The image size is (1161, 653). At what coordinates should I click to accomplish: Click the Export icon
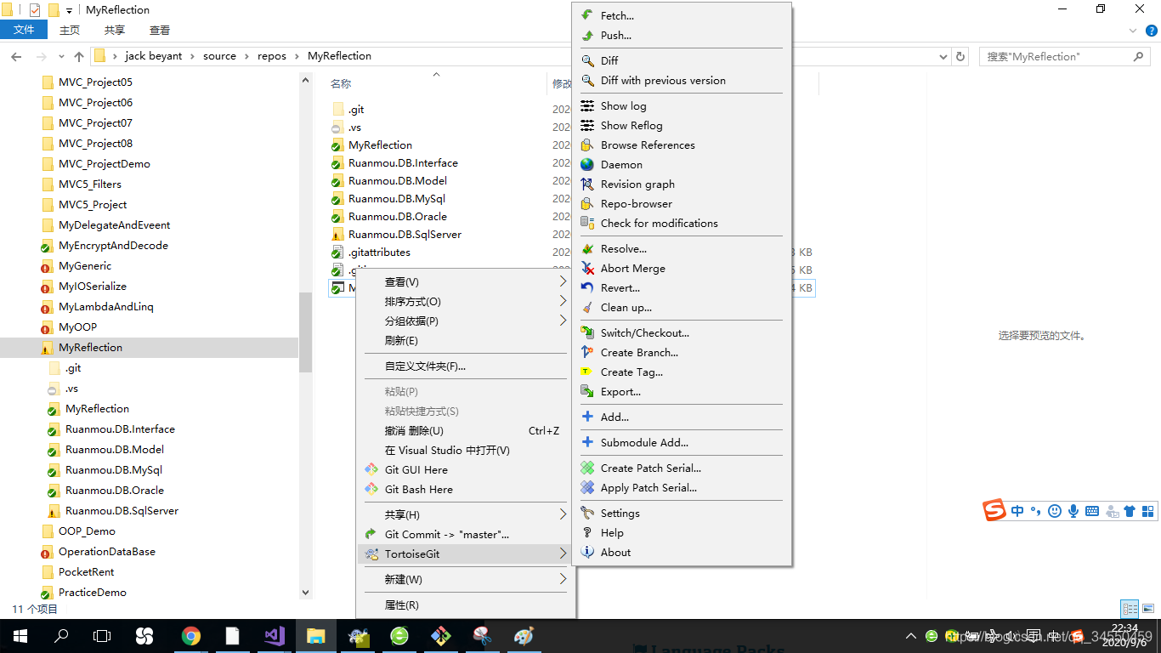pyautogui.click(x=587, y=391)
